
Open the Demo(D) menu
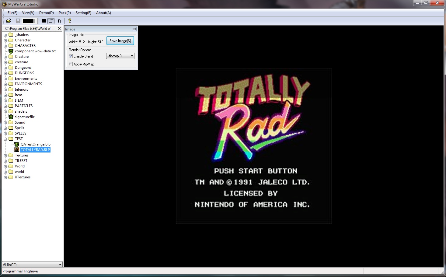pyautogui.click(x=47, y=13)
